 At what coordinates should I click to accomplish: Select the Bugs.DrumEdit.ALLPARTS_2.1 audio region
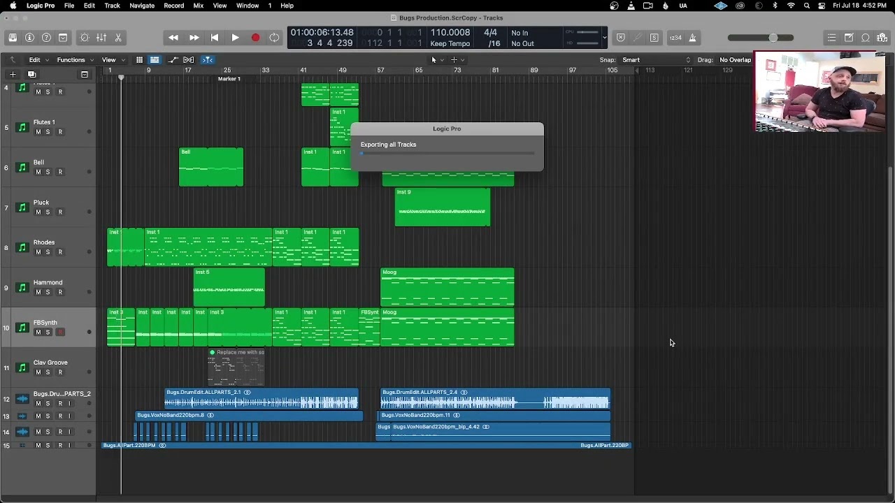262,398
